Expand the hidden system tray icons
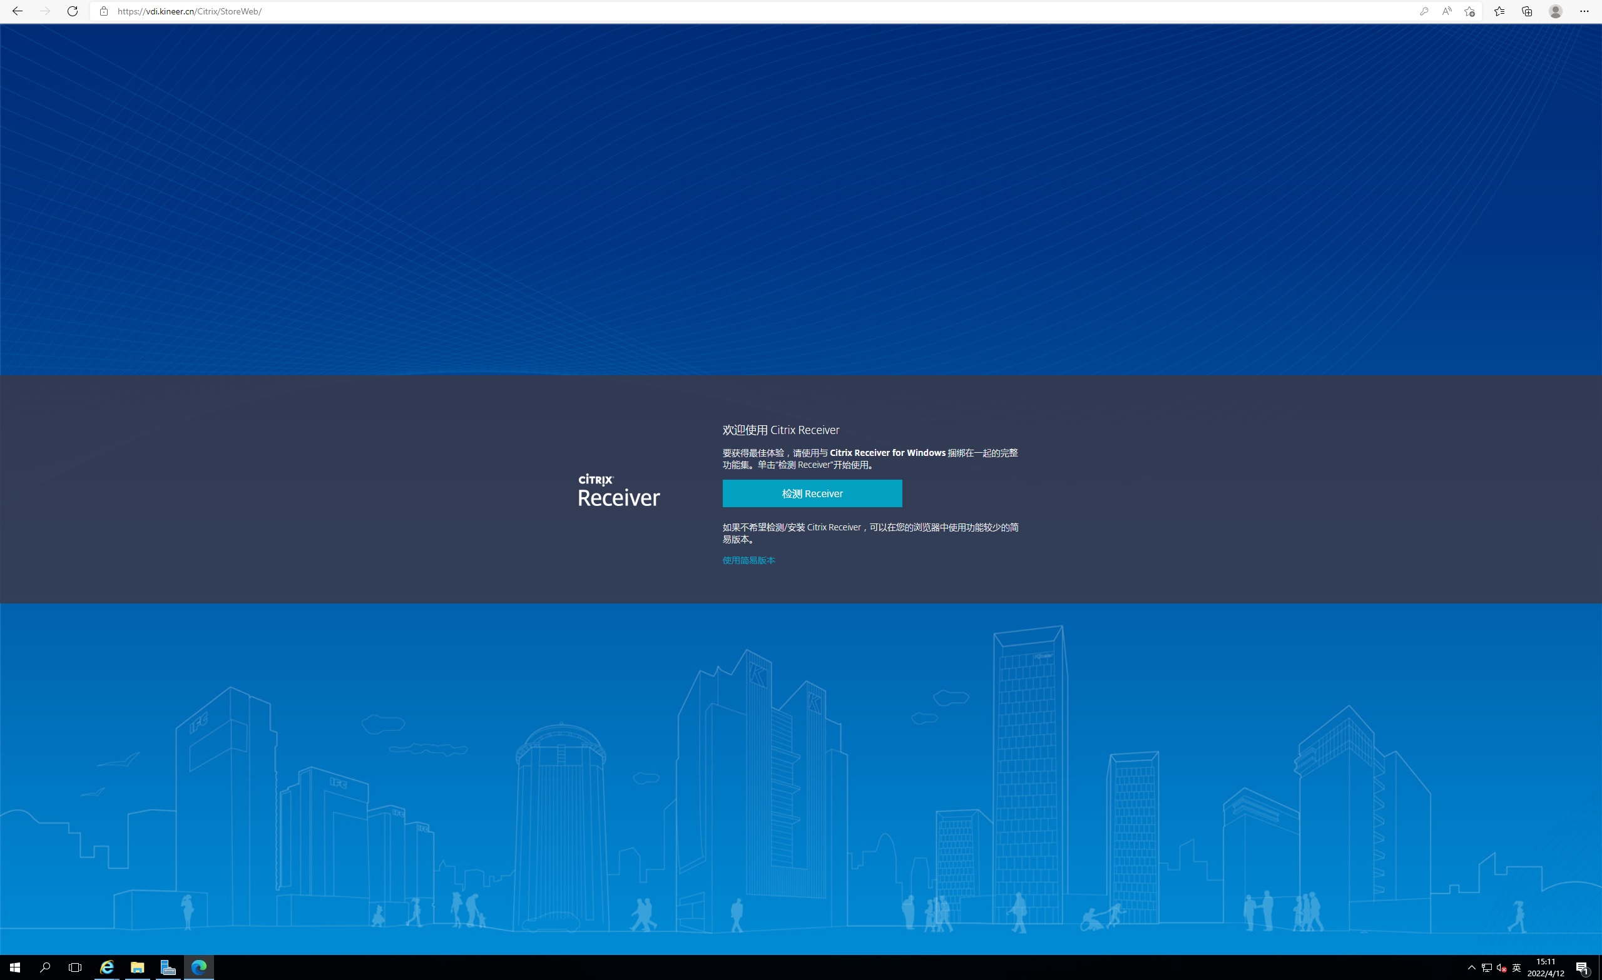Viewport: 1602px width, 980px height. (1471, 967)
